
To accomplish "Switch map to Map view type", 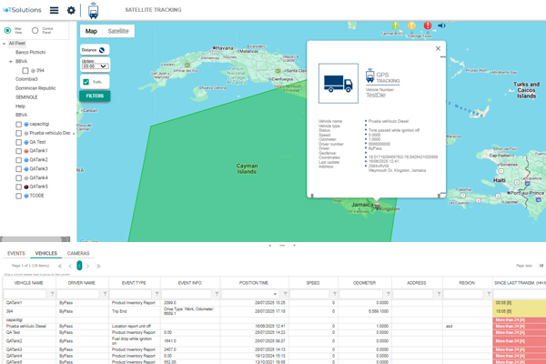I will click(91, 31).
